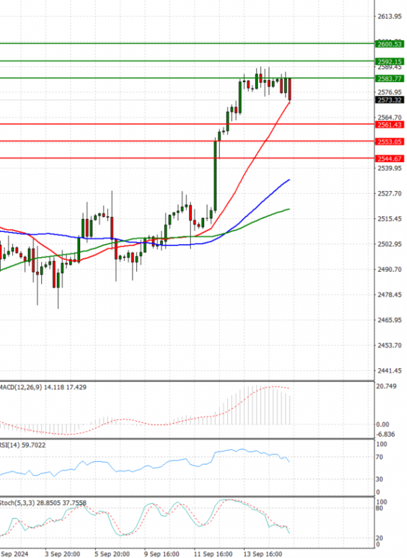Click the 2539.95 price axis value
Viewport: 407px width, 558px height.
pyautogui.click(x=389, y=168)
